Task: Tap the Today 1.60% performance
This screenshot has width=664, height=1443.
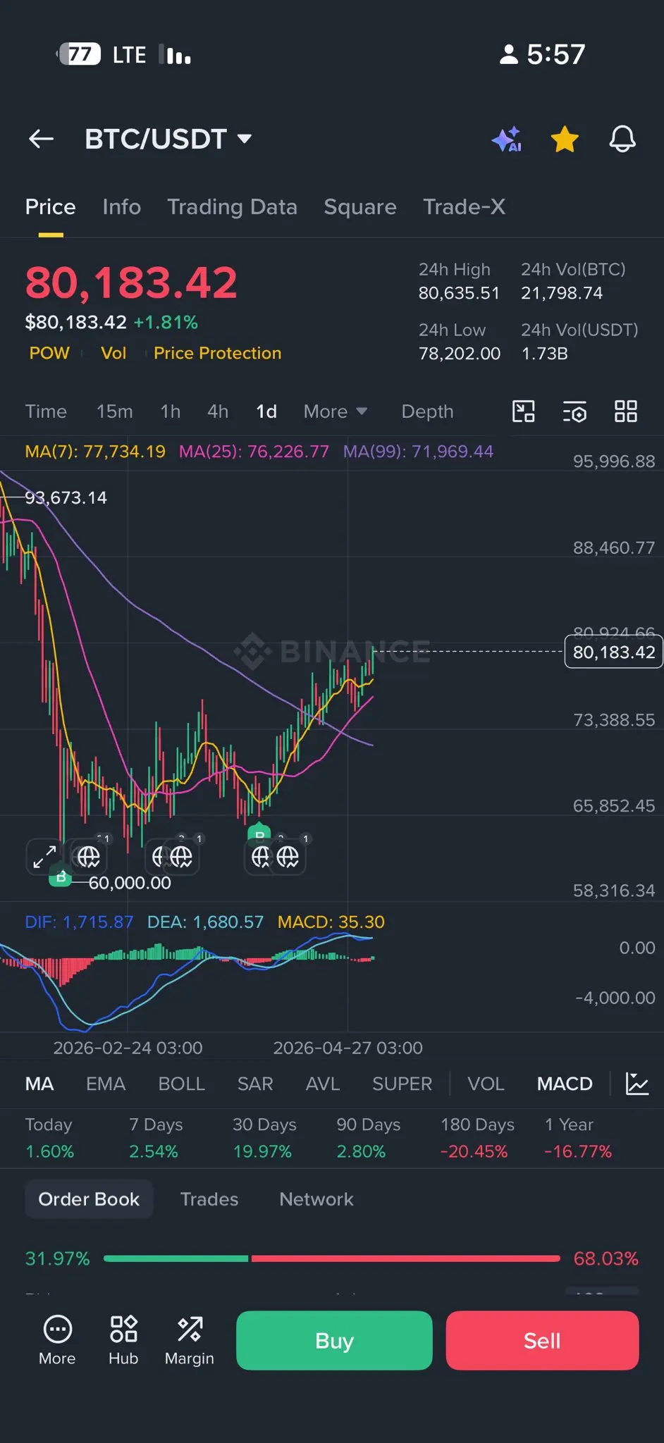Action: (x=49, y=1138)
